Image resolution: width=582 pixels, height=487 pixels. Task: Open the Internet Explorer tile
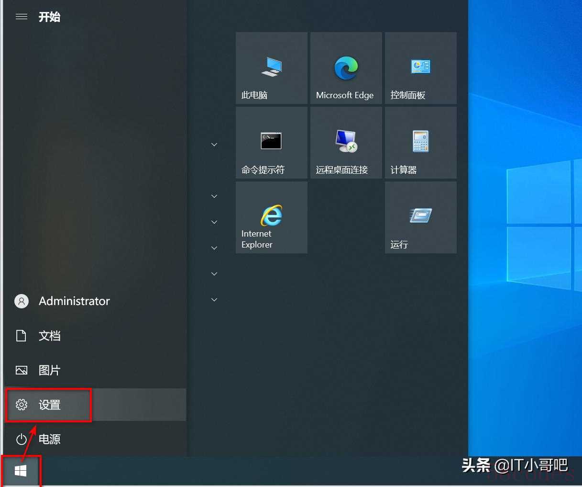pos(271,217)
